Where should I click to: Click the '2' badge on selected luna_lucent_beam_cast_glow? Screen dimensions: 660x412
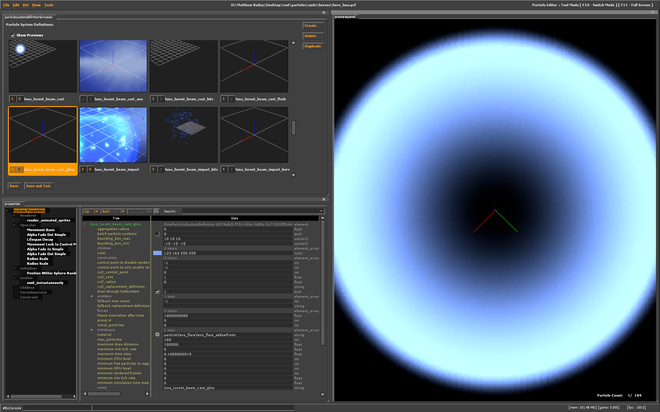[x=13, y=169]
